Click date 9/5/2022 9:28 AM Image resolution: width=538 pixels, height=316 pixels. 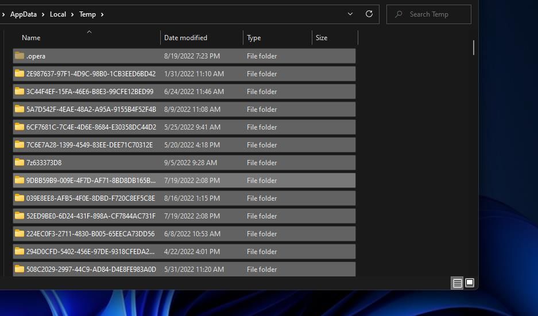click(191, 163)
